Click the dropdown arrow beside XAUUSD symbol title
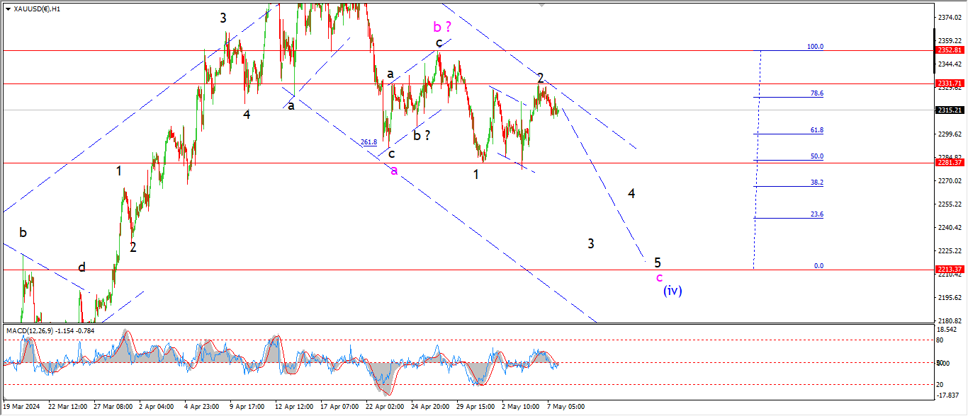Image resolution: width=968 pixels, height=416 pixels. [x=6, y=9]
